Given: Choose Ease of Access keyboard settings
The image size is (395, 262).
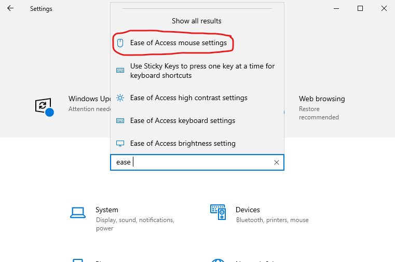Looking at the screenshot, I should click(183, 121).
